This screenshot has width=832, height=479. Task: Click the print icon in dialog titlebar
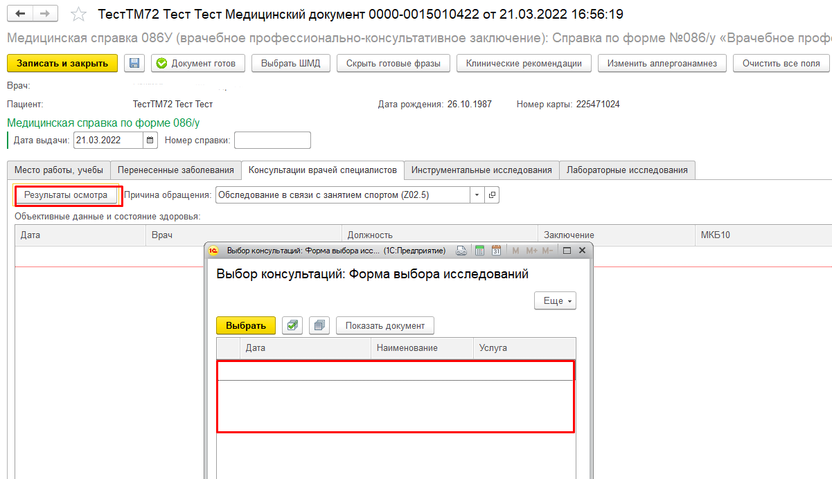pos(461,251)
